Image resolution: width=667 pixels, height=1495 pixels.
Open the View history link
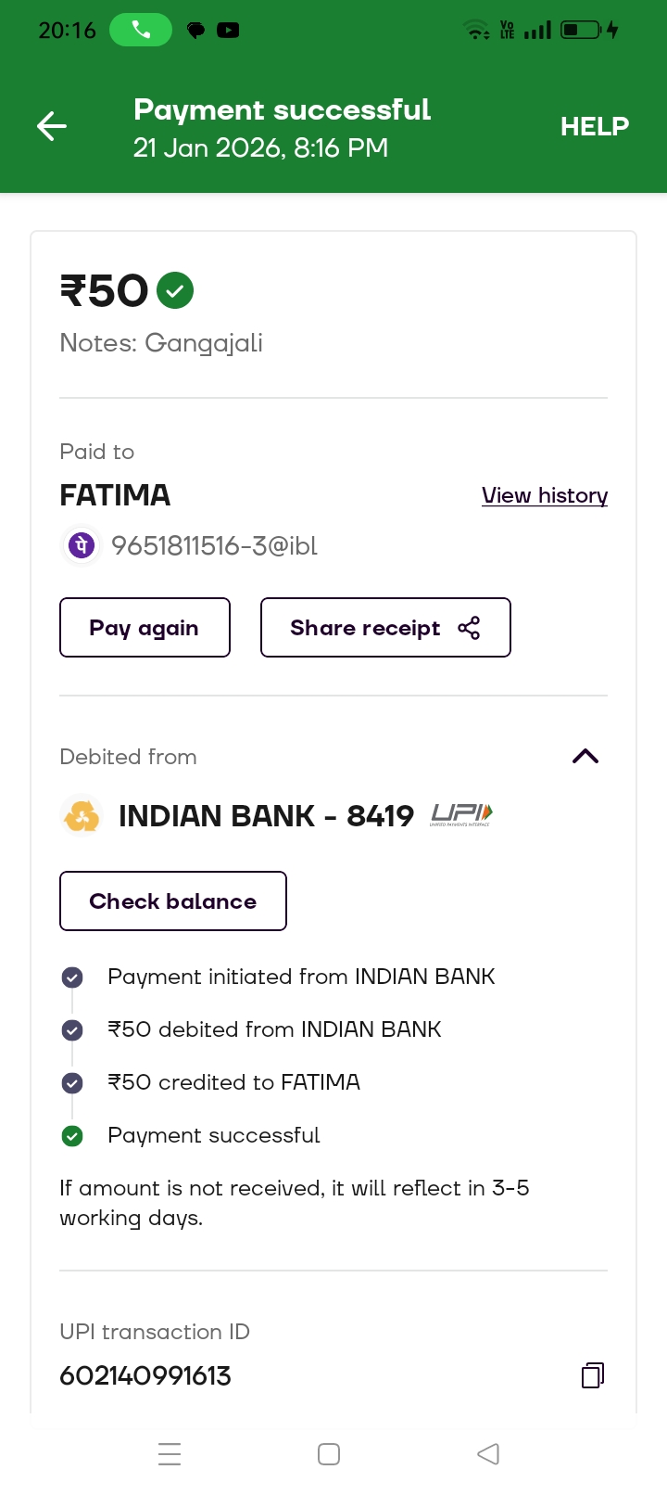[x=545, y=495]
